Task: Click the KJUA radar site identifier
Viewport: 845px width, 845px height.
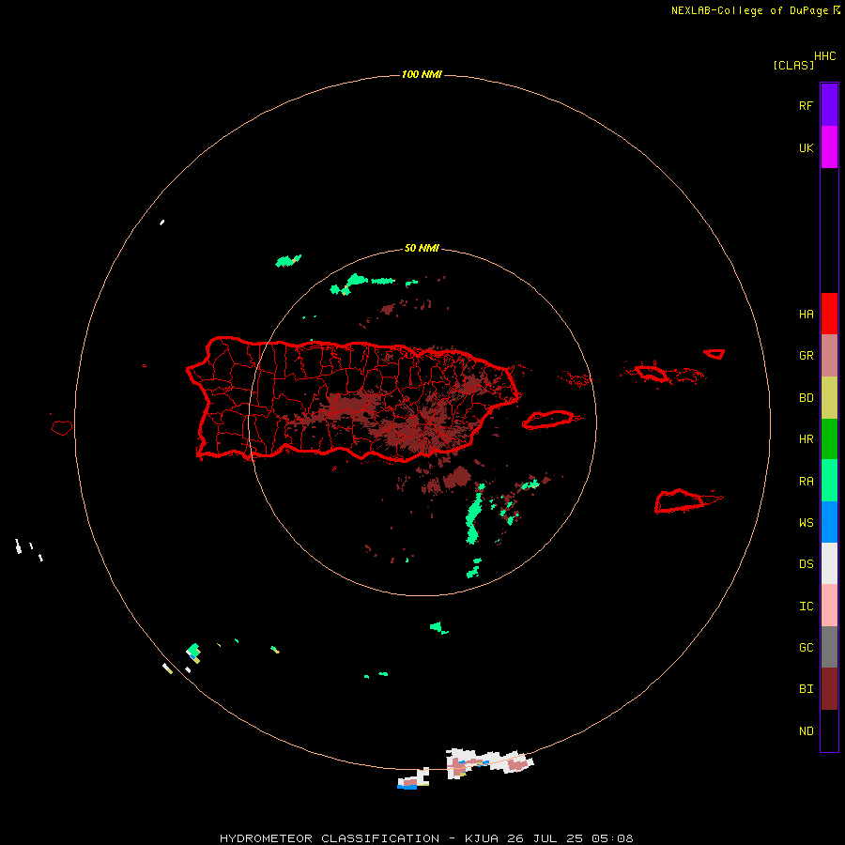Action: pyautogui.click(x=482, y=838)
